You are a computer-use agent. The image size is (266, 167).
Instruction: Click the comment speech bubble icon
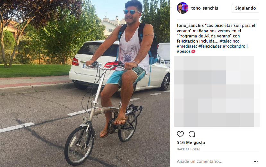192,134
